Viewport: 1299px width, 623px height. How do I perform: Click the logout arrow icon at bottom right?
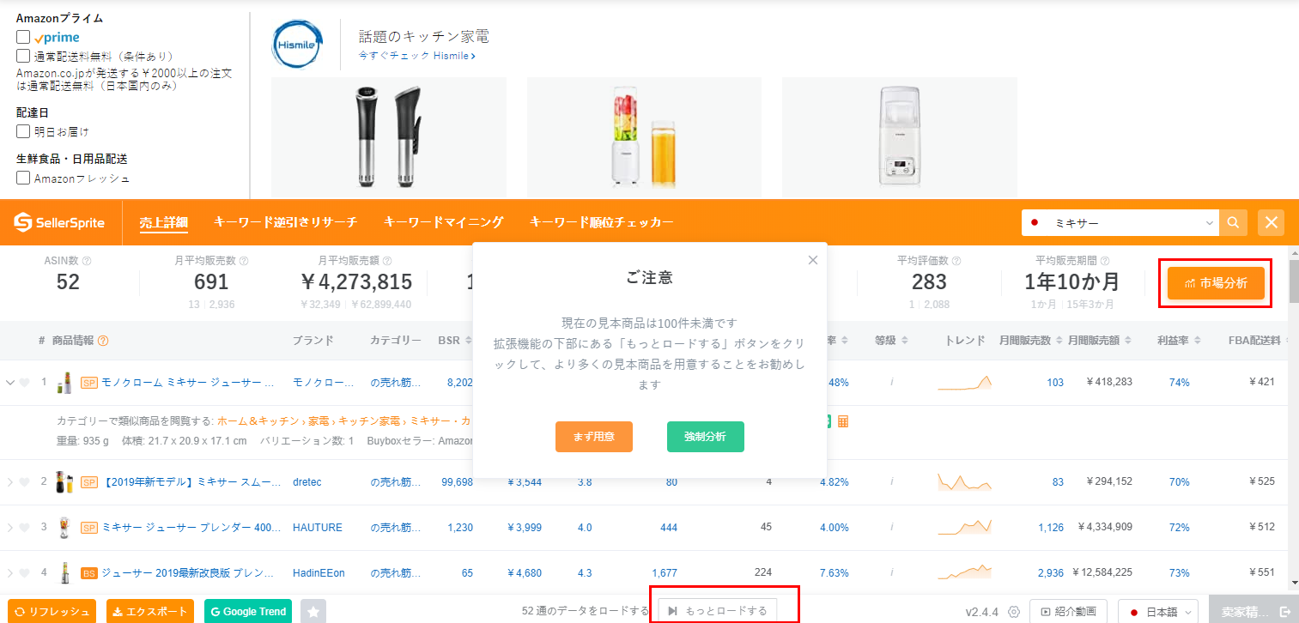(x=1284, y=612)
